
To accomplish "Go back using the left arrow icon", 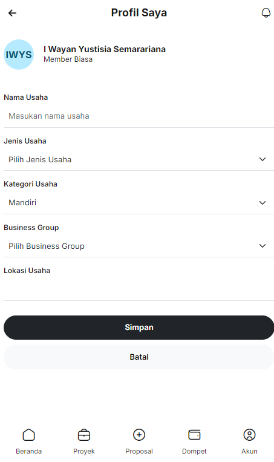I will click(x=12, y=13).
